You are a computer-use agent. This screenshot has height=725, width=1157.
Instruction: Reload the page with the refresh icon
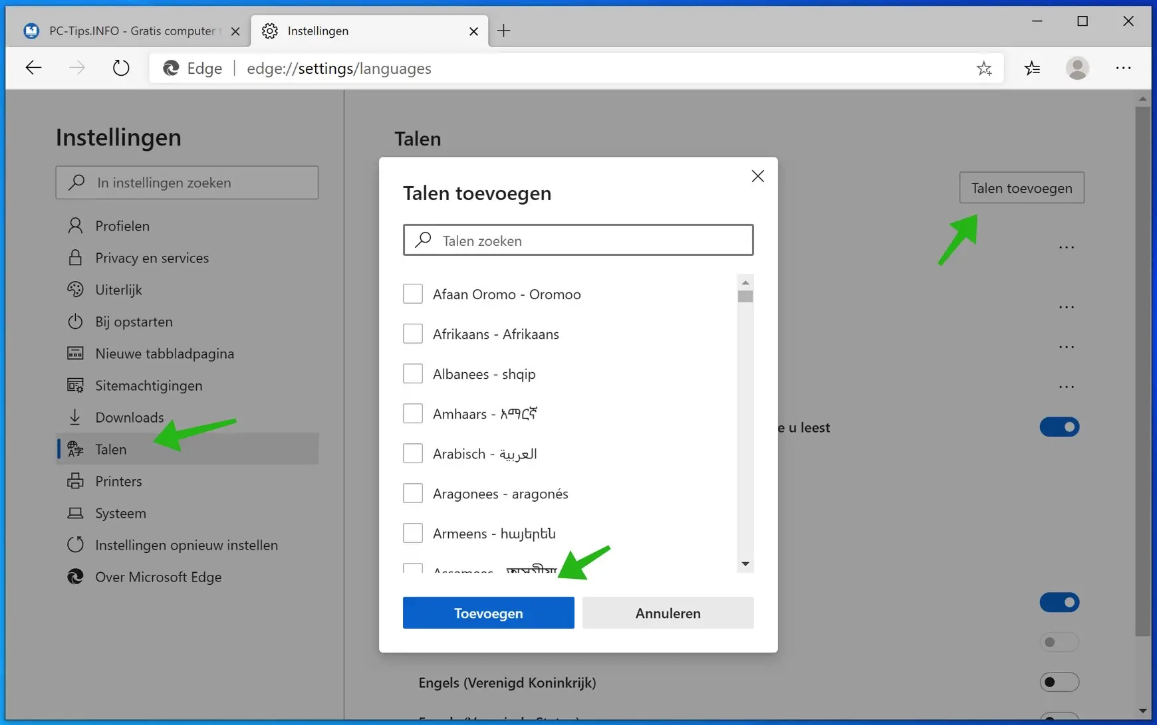pyautogui.click(x=121, y=68)
